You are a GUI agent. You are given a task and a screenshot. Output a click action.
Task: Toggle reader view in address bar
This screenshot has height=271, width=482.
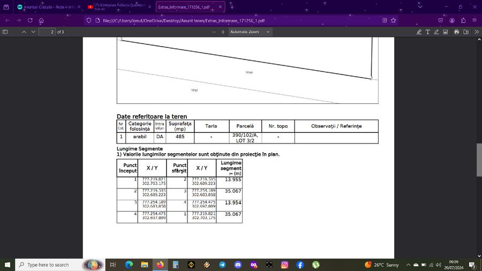pos(385,20)
